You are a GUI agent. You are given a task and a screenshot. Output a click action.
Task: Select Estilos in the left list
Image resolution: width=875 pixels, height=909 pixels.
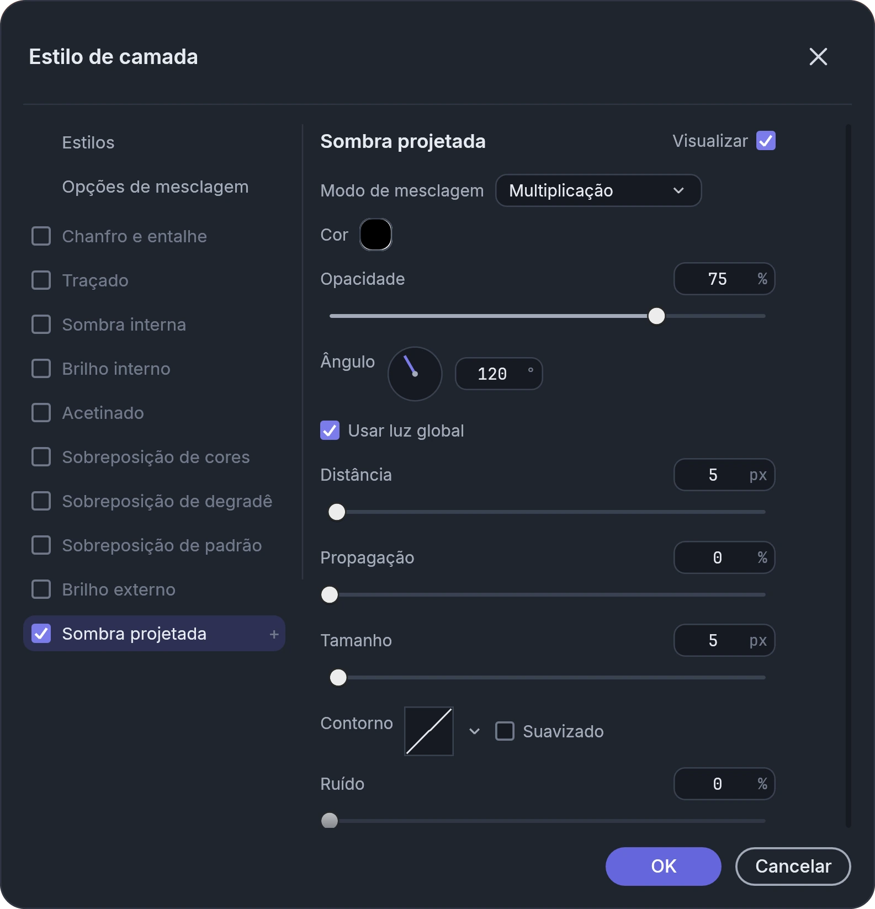(x=88, y=142)
